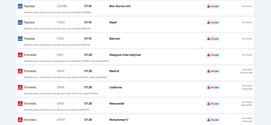Click the Anulat badge for the Bahrain flight
This screenshot has width=271, height=125.
[x=213, y=39]
